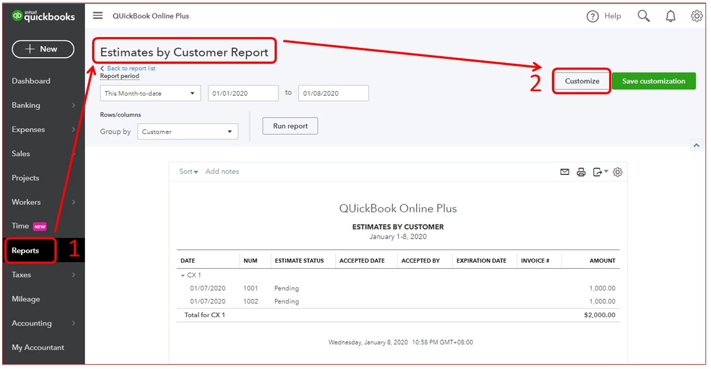
Task: Collapse the report header panel chevron
Action: (696, 146)
